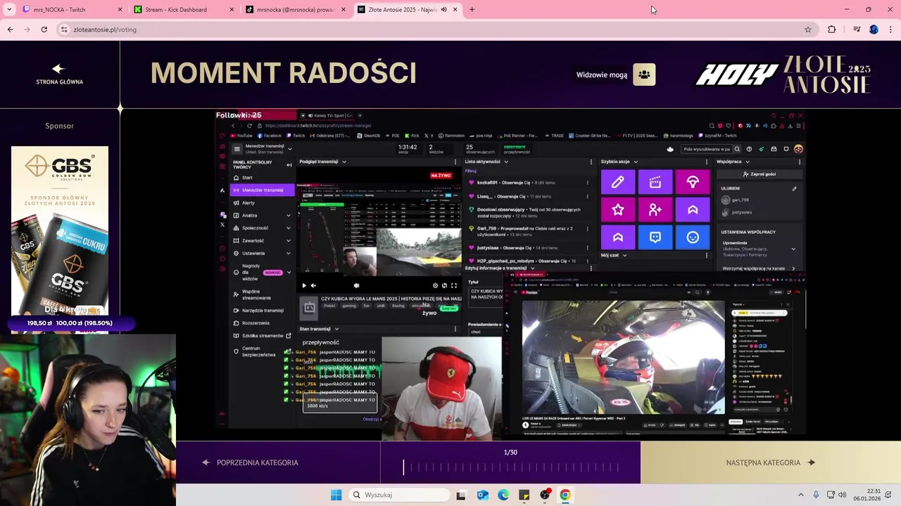This screenshot has width=901, height=506.
Task: Open Outlook from the taskbar
Action: point(482,495)
